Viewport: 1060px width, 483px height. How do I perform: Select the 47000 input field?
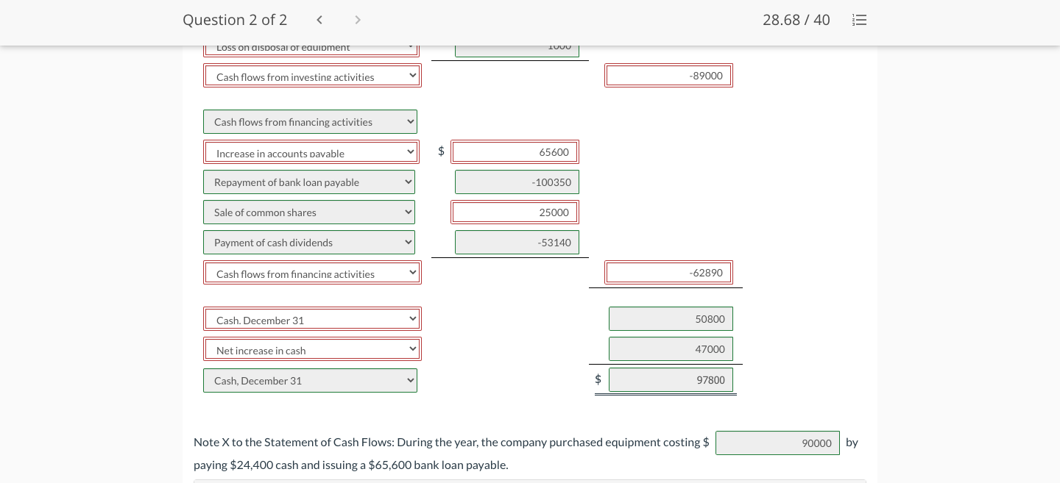point(671,349)
